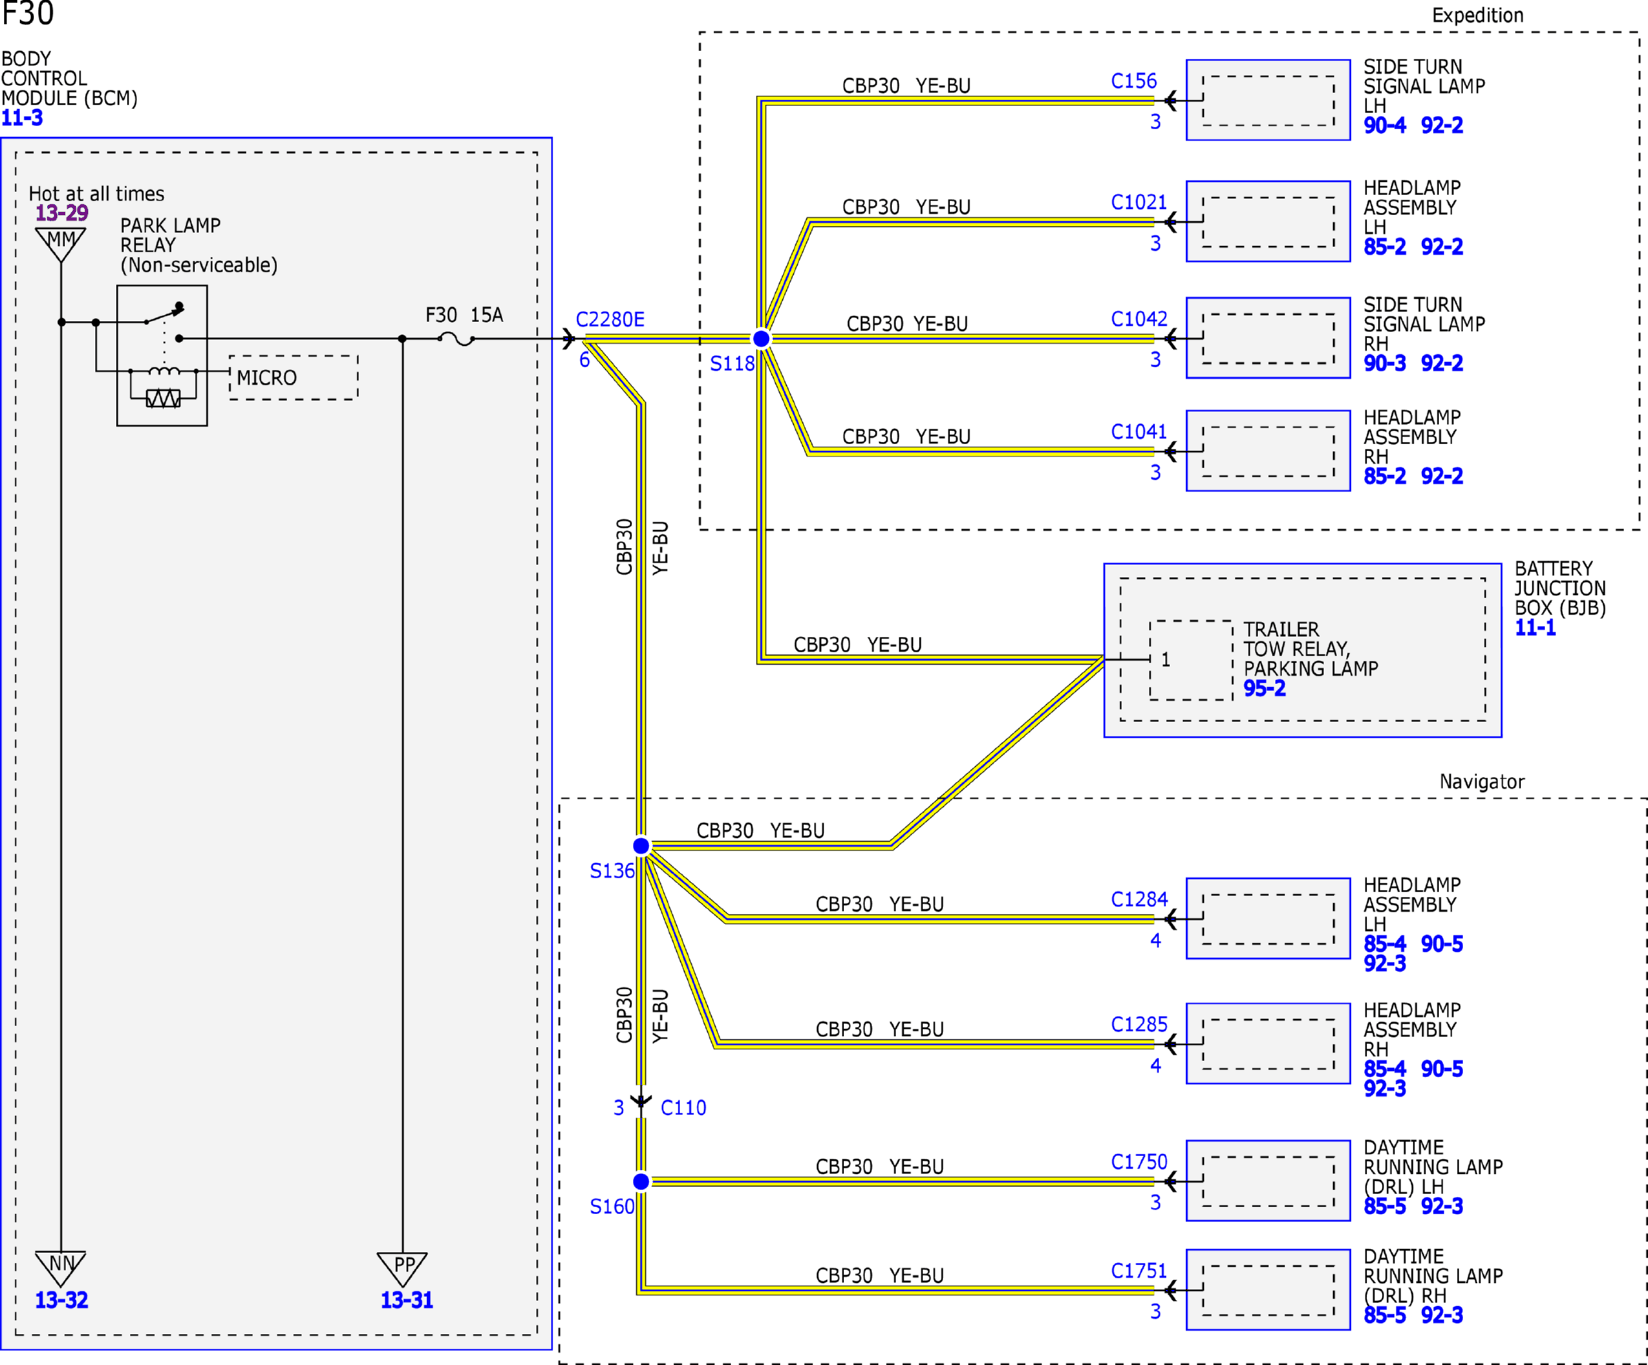Click connector label C1042
The height and width of the screenshot is (1365, 1648).
pyautogui.click(x=1139, y=319)
